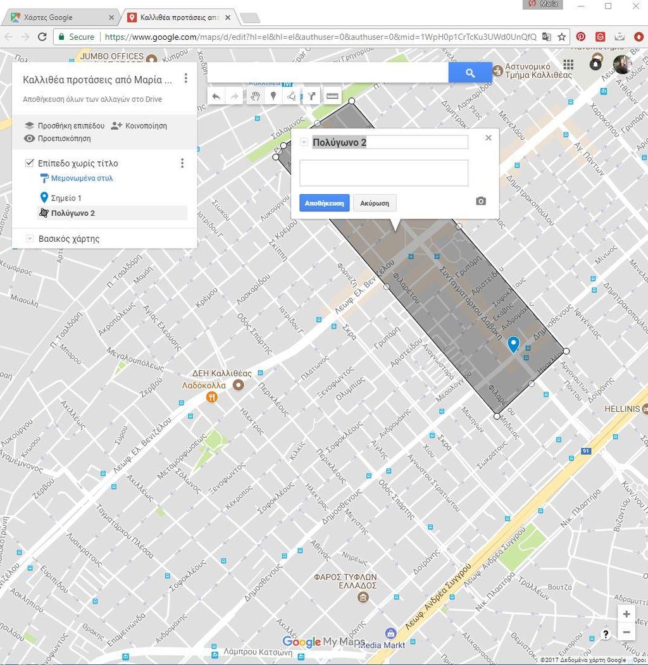Click the blue search button

point(470,73)
